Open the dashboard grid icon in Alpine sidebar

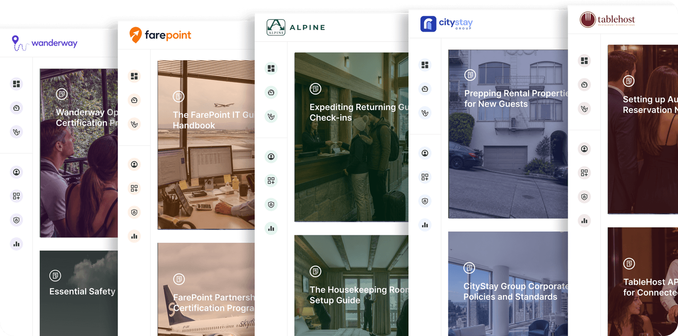point(271,68)
